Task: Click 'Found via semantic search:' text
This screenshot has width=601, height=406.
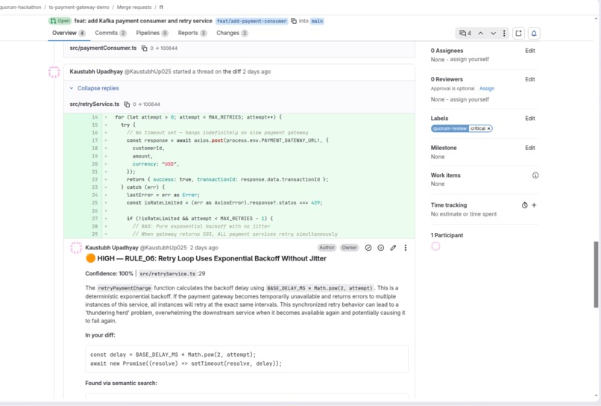Action: point(121,384)
